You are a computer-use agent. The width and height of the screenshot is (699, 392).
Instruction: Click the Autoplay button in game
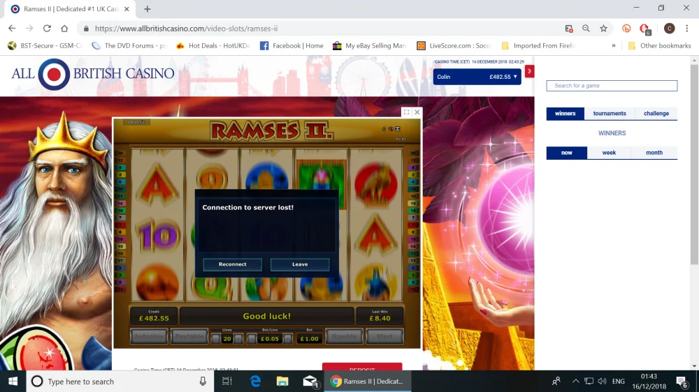tap(149, 337)
